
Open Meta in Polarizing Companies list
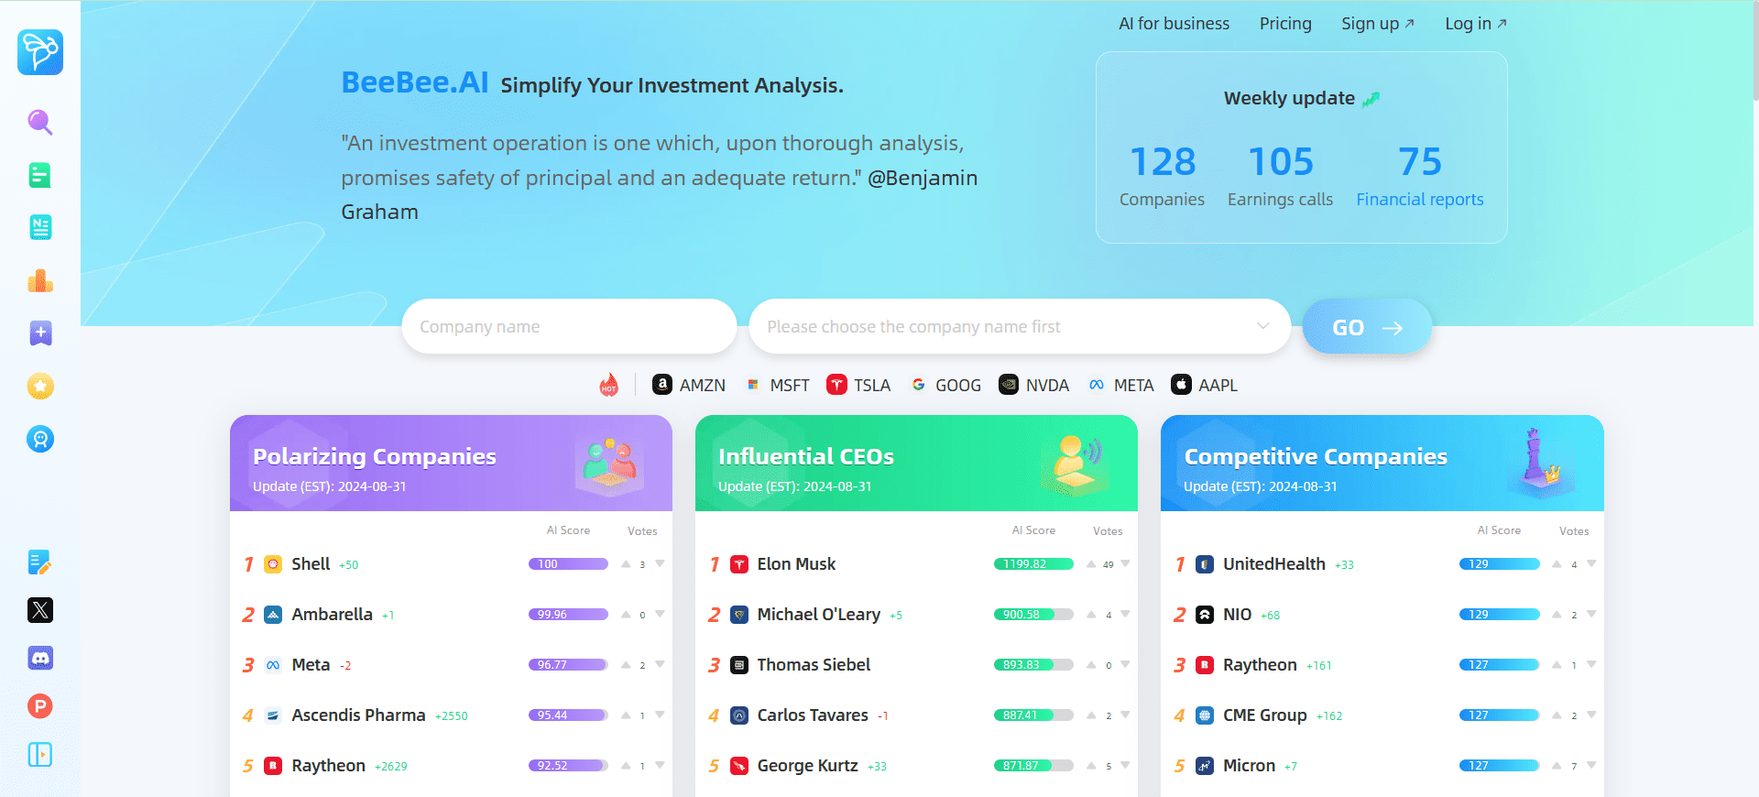[x=311, y=664]
